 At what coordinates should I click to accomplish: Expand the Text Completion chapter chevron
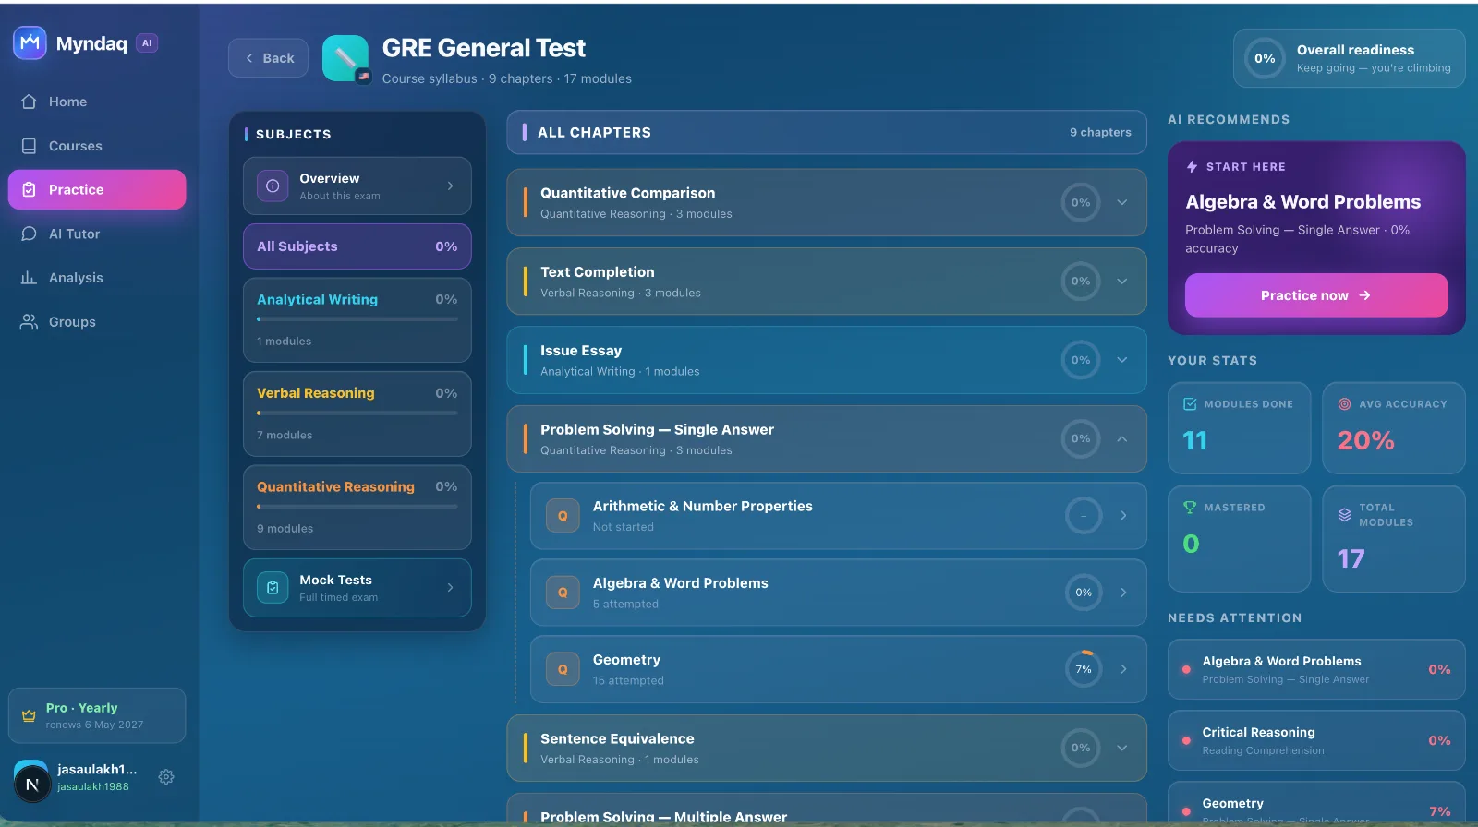point(1122,282)
